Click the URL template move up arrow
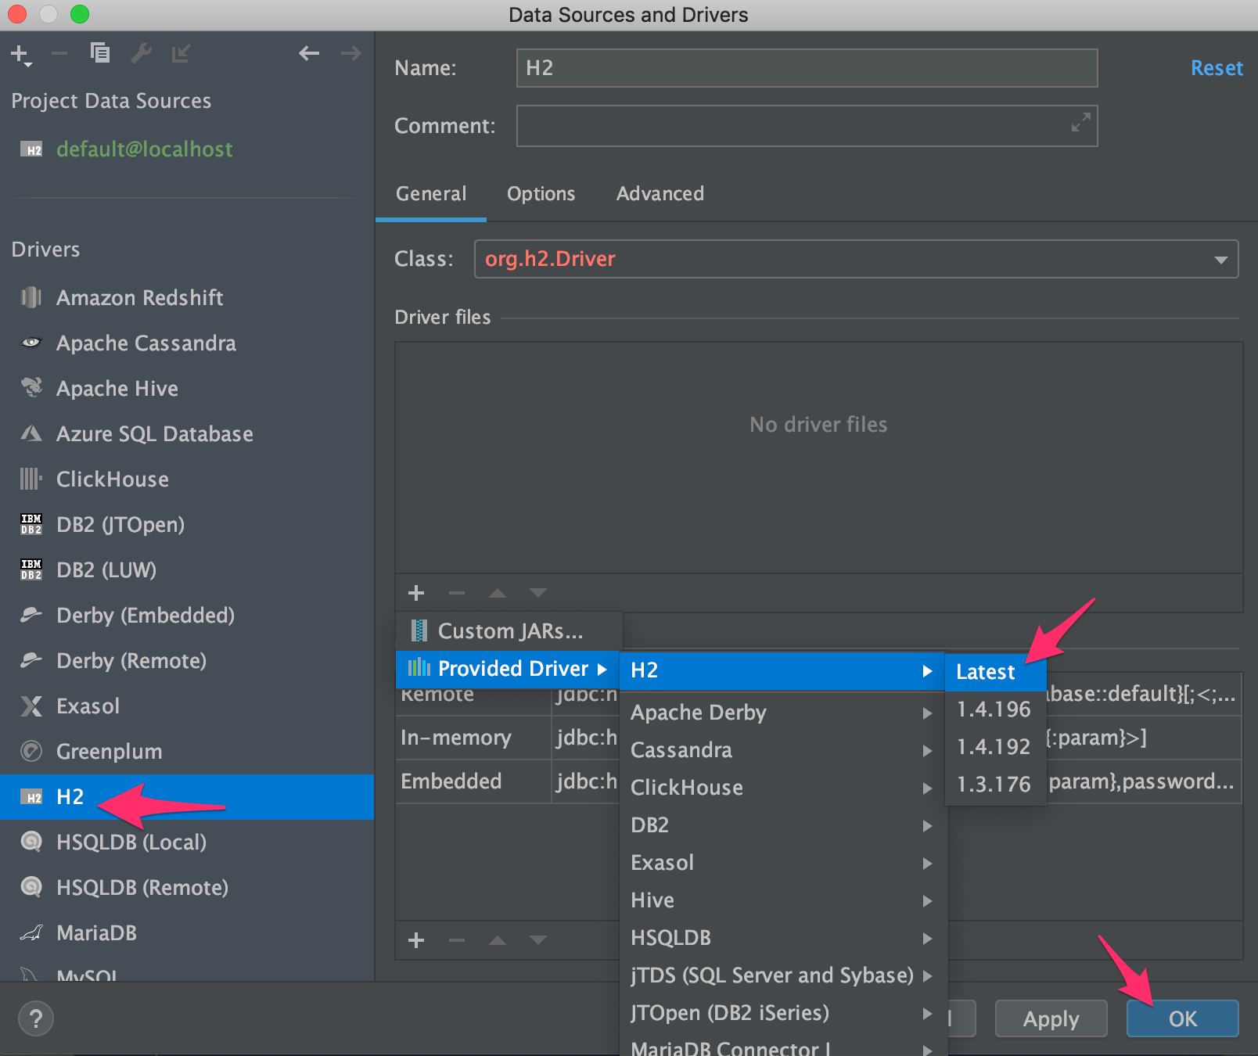Viewport: 1258px width, 1056px height. (498, 940)
